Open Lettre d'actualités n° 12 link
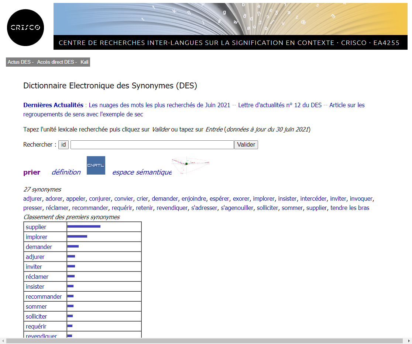The width and height of the screenshot is (412, 344). click(x=280, y=105)
